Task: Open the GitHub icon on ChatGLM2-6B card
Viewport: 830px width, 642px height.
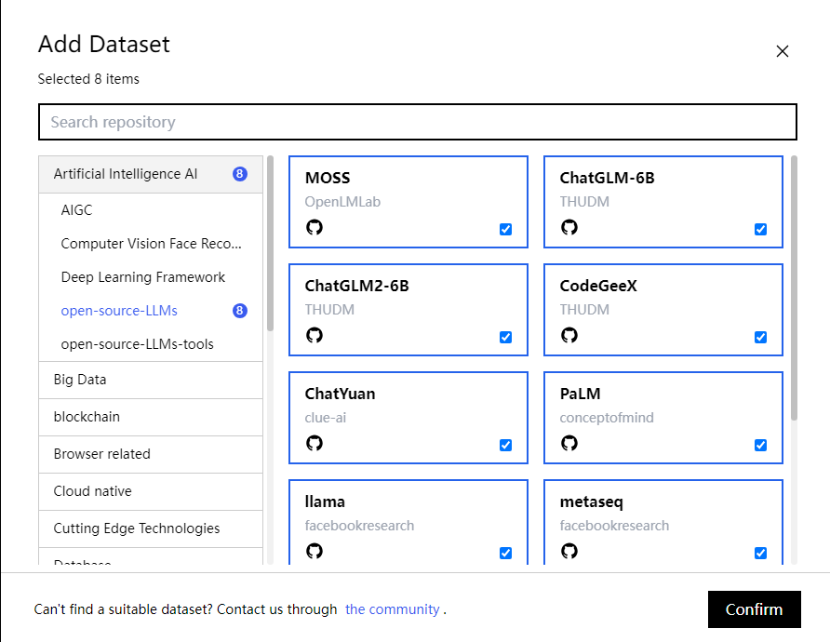Action: 315,335
